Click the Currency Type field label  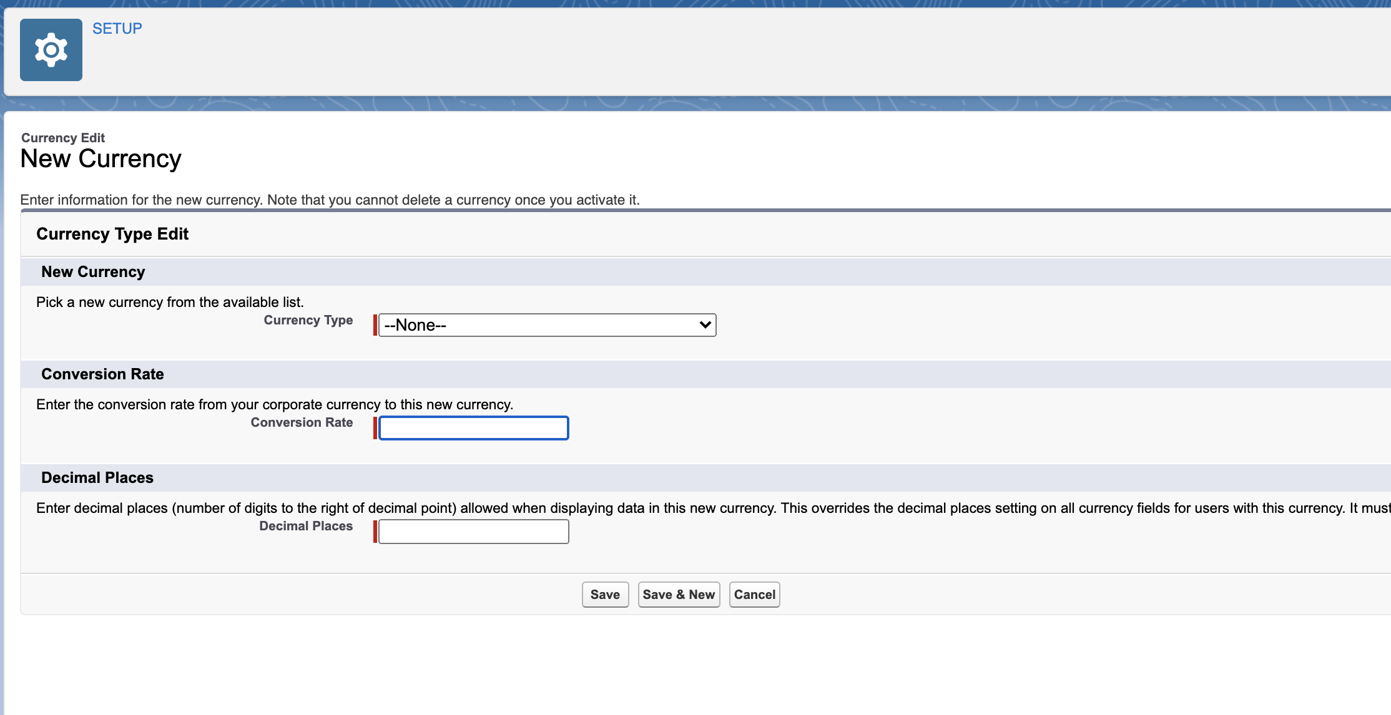[x=308, y=320]
